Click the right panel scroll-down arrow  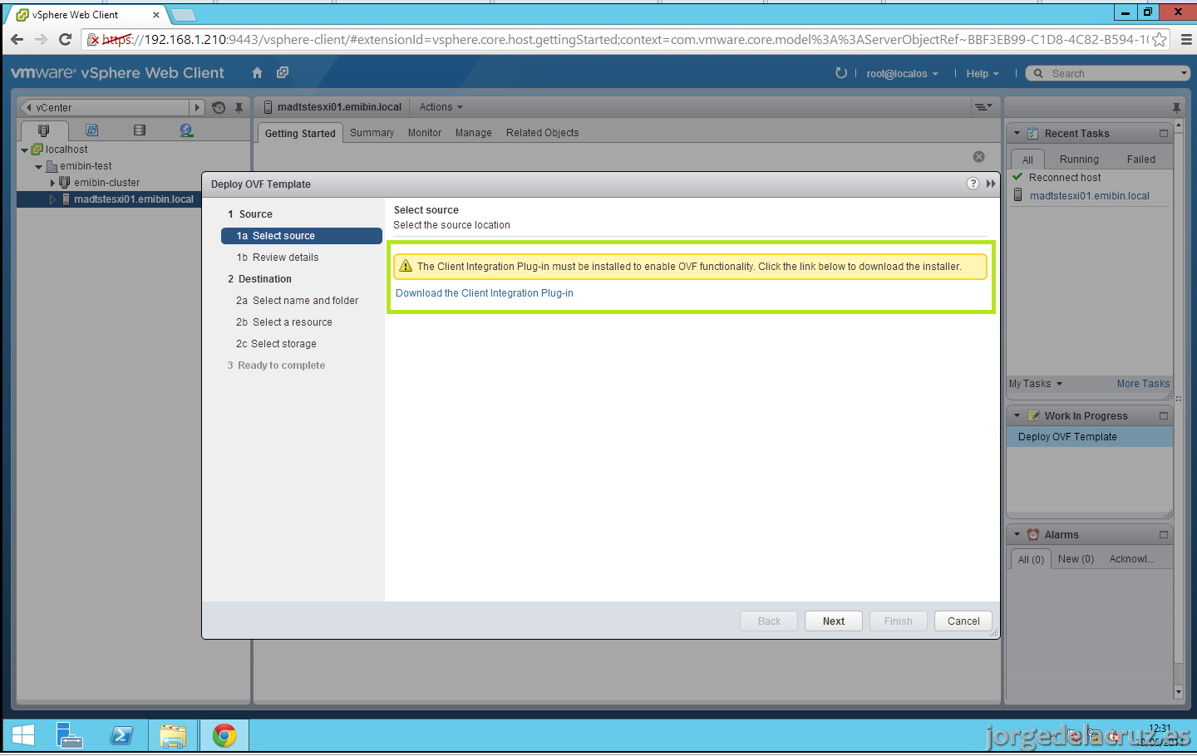click(1178, 691)
